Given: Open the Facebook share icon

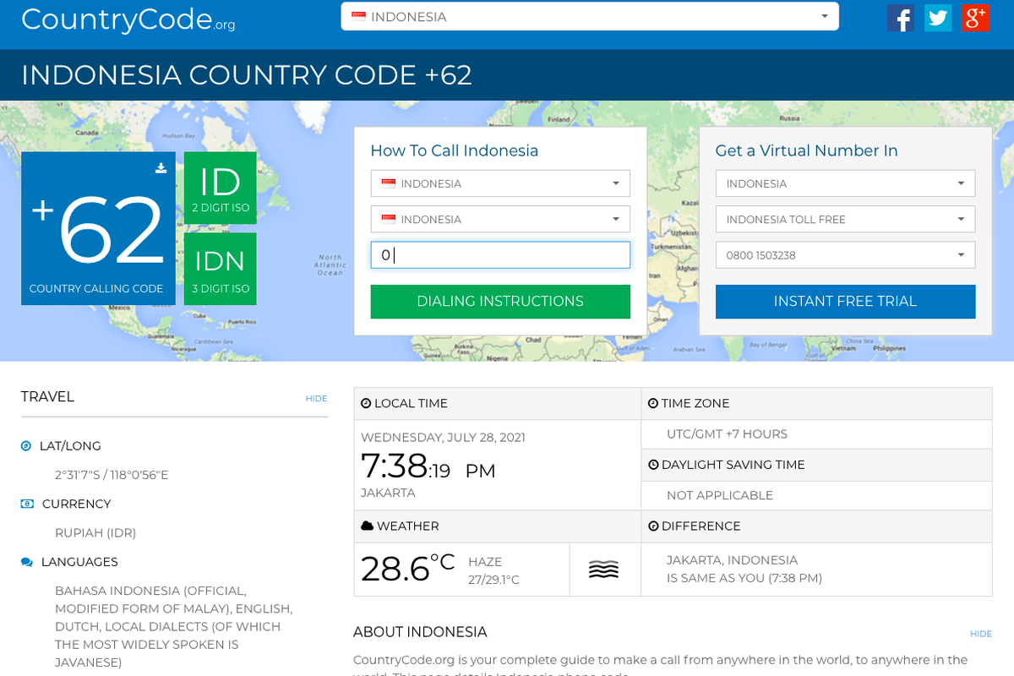Looking at the screenshot, I should coord(900,18).
